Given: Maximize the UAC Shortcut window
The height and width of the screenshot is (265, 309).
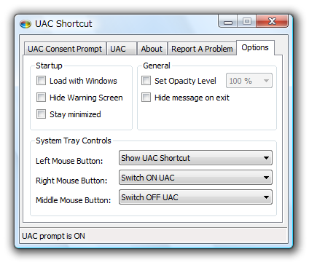Looking at the screenshot, I should coord(247,21).
